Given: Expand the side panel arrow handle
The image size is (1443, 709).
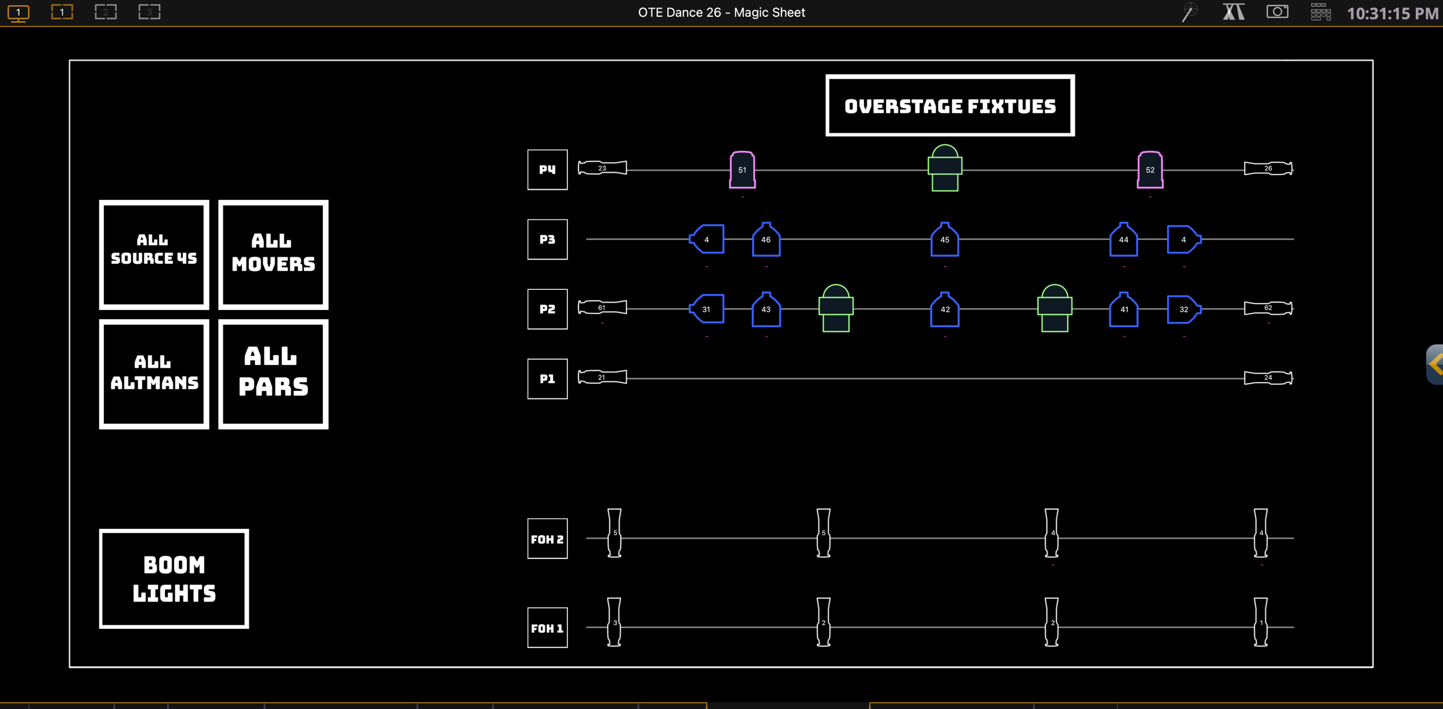Looking at the screenshot, I should [1435, 364].
